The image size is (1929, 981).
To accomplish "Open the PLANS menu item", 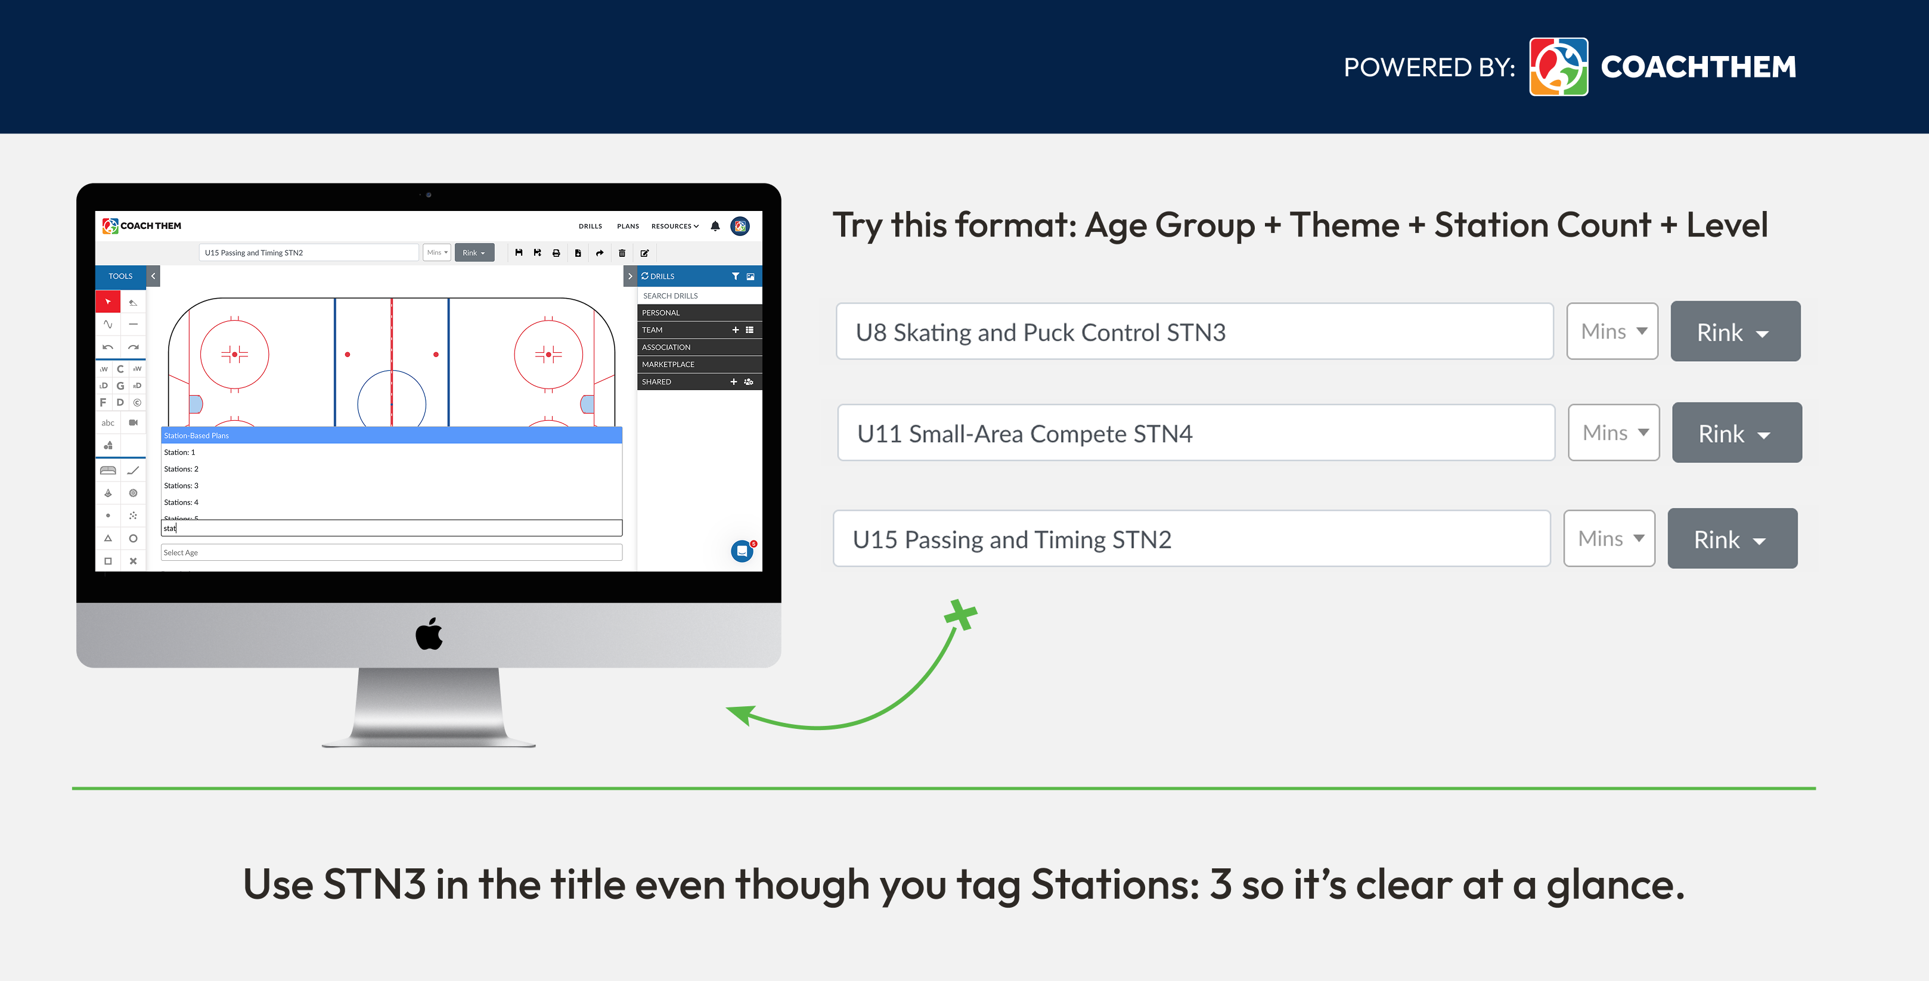I will coord(628,225).
